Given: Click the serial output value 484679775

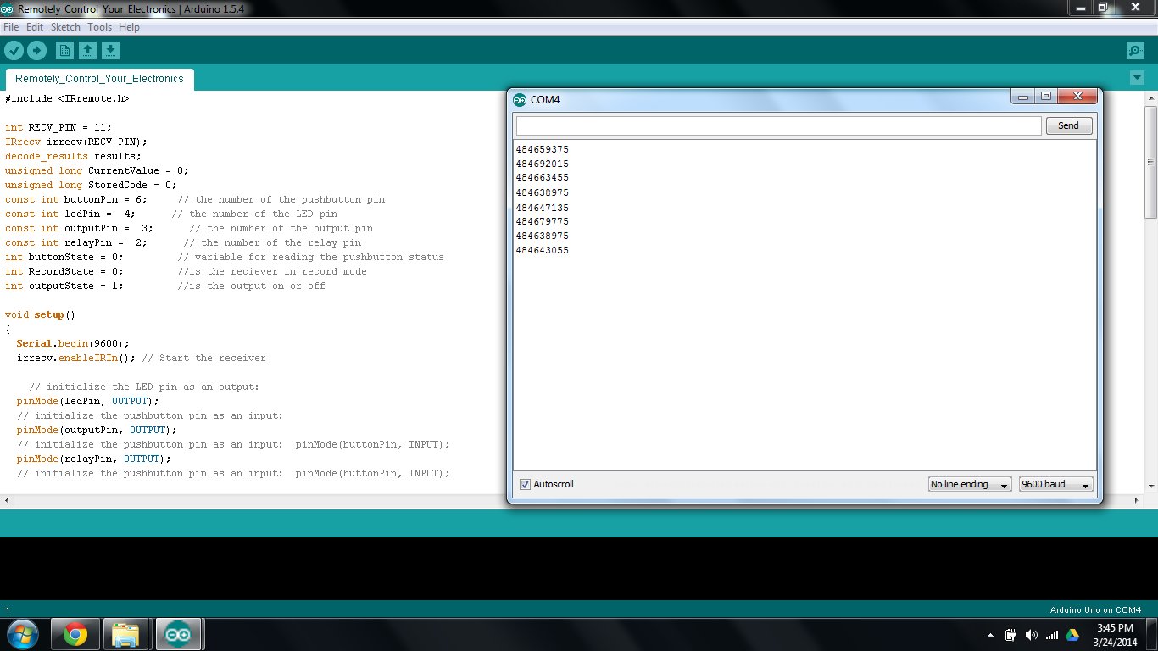Looking at the screenshot, I should point(542,222).
